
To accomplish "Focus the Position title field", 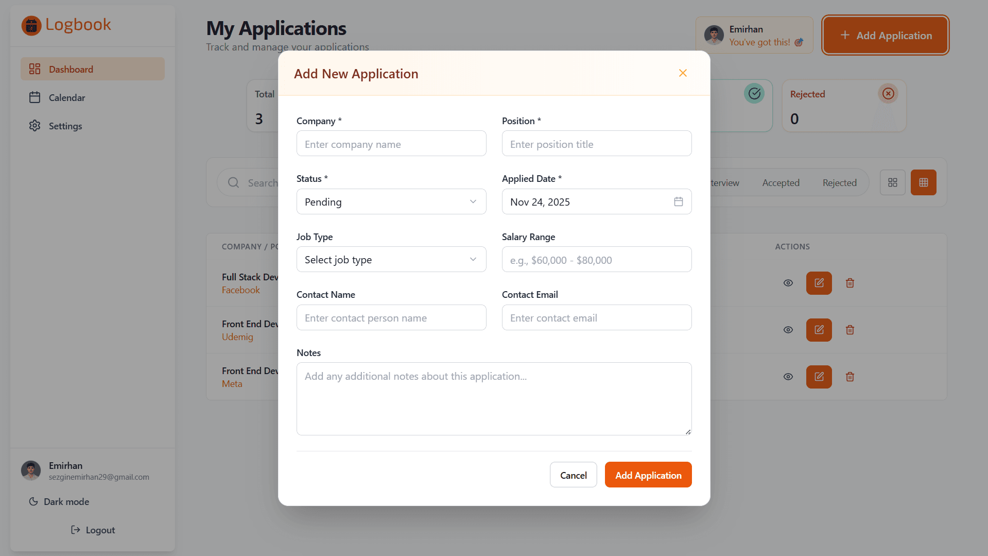I will [597, 143].
